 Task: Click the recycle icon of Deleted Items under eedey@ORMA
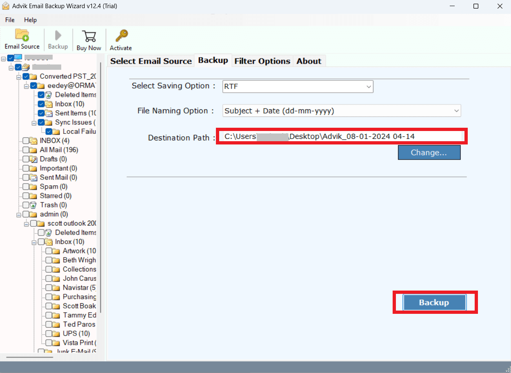tap(49, 95)
